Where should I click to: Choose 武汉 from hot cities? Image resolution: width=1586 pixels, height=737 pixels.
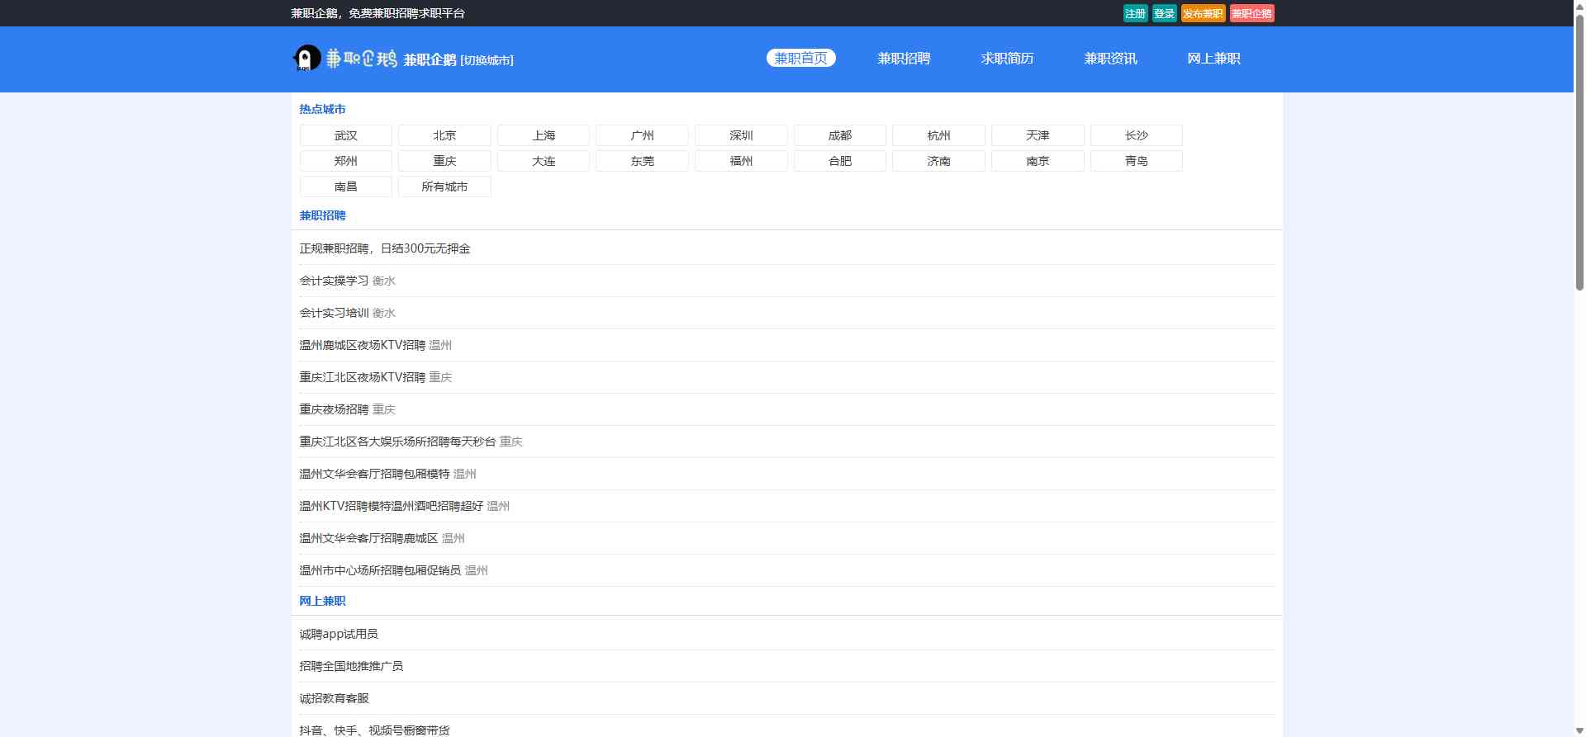(345, 135)
